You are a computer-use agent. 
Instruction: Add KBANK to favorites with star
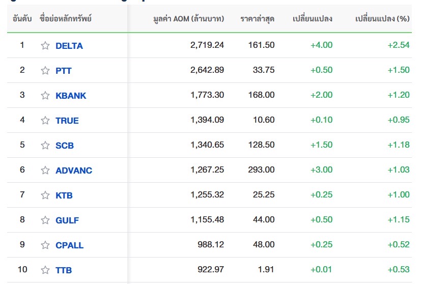click(x=45, y=95)
